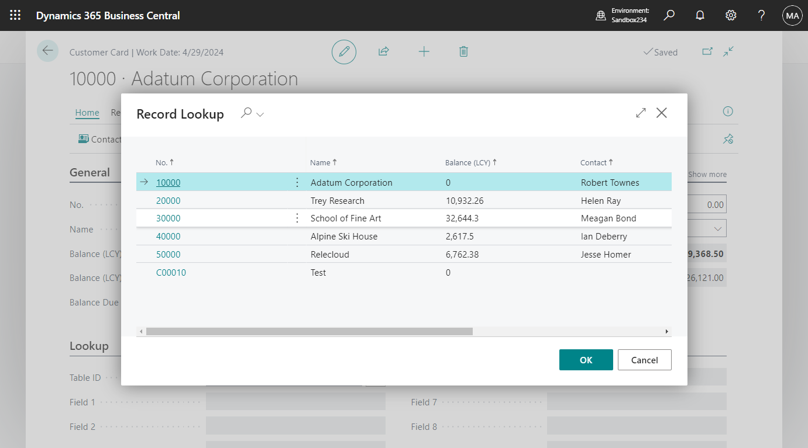Open the row options menu for Adatum Corporation
The image size is (808, 448).
coord(297,182)
